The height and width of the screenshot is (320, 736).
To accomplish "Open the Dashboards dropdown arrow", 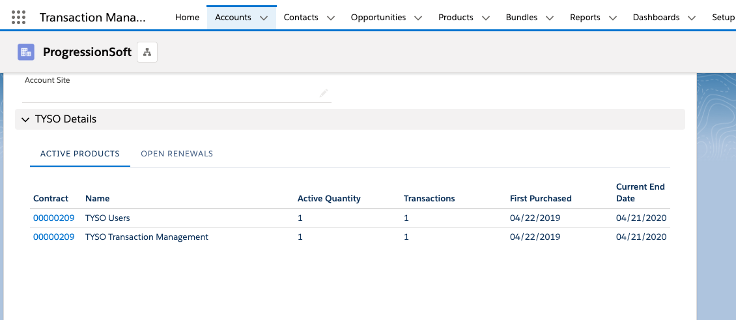I will [692, 18].
